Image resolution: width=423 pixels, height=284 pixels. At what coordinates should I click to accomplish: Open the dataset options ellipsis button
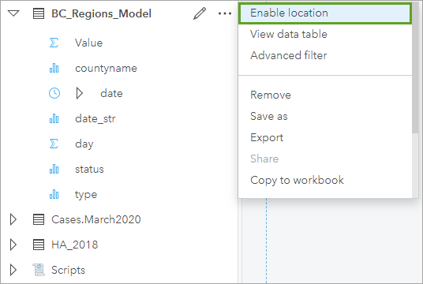[x=225, y=13]
